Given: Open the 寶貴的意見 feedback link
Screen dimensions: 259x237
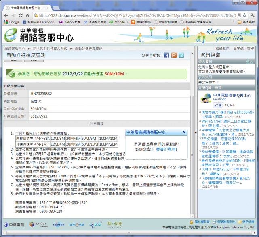Looking at the screenshot, I should click(x=166, y=149).
